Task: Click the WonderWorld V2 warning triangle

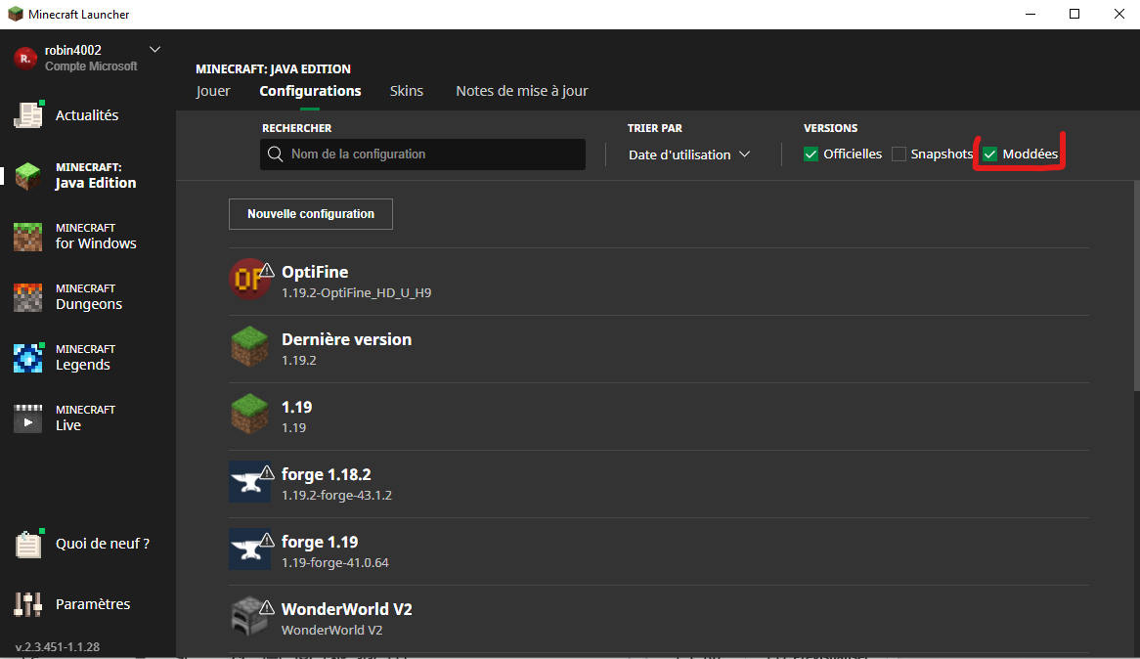Action: tap(267, 607)
